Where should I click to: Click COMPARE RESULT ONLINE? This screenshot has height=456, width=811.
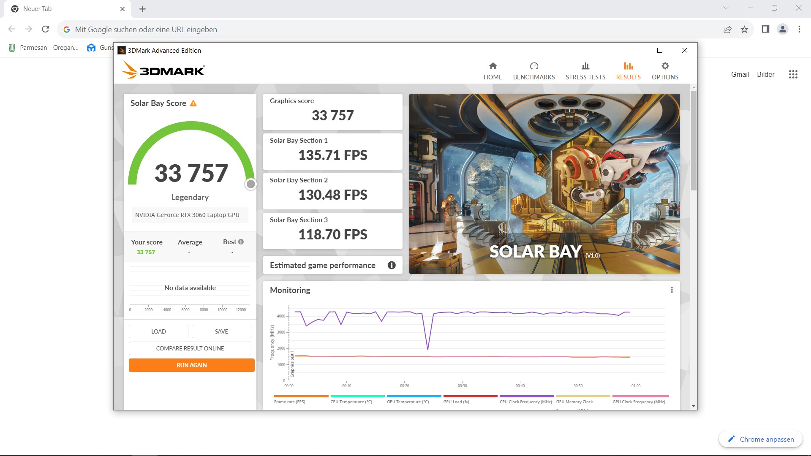pyautogui.click(x=190, y=348)
